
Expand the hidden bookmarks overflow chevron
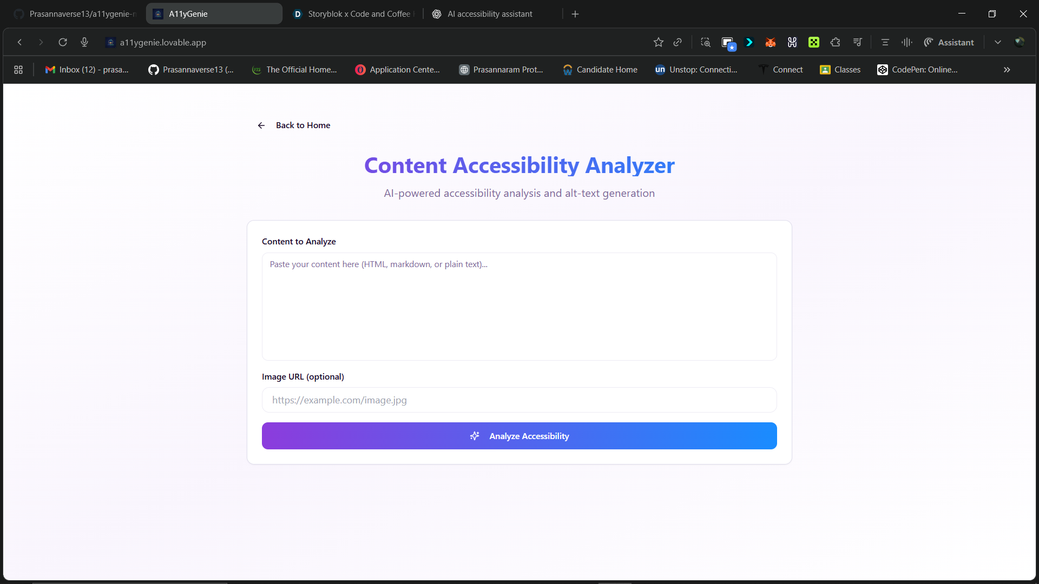click(x=1007, y=70)
